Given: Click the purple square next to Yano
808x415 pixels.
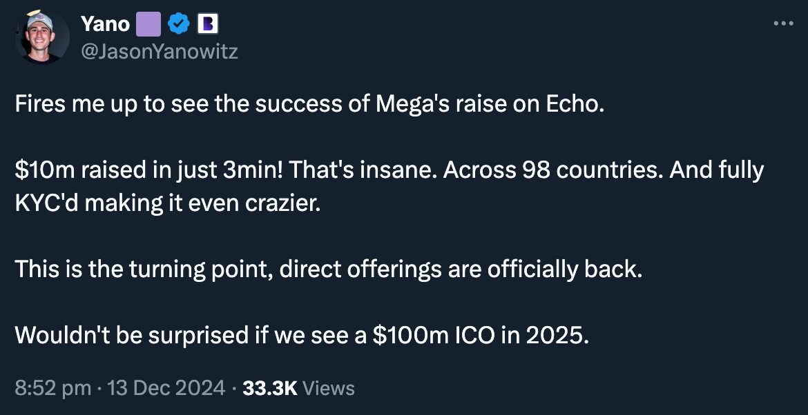Looking at the screenshot, I should click(x=148, y=24).
